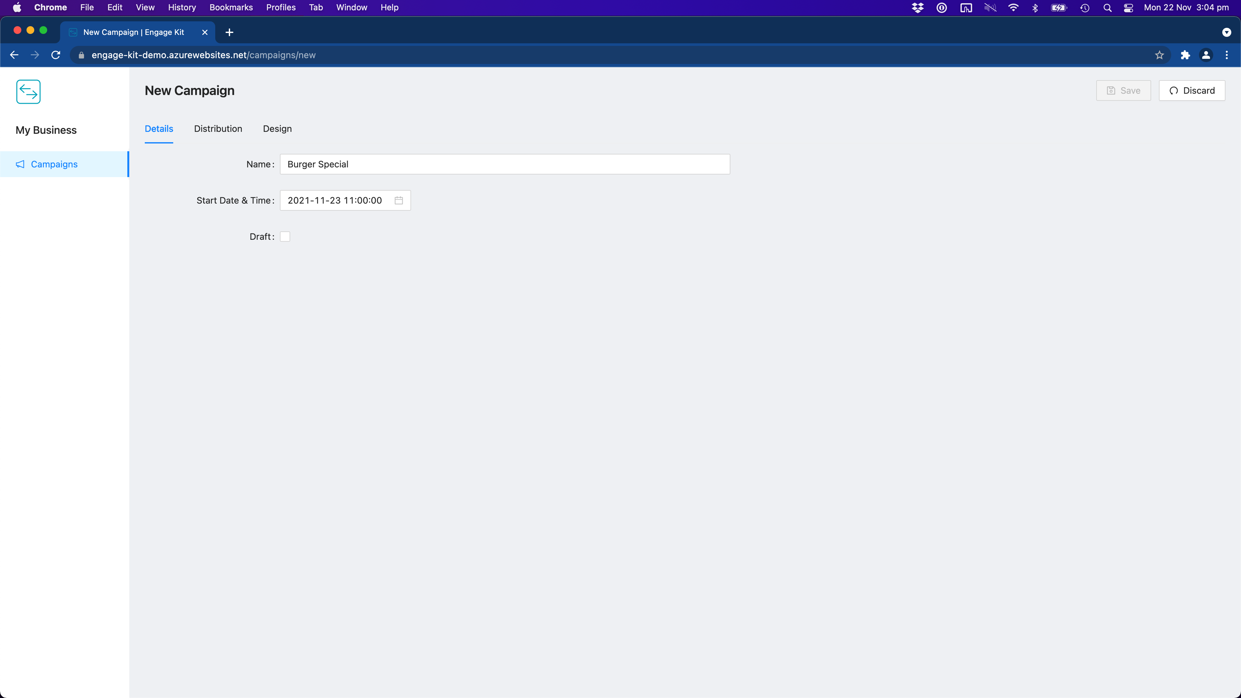1241x698 pixels.
Task: Switch to the Distribution tab
Action: tap(218, 129)
